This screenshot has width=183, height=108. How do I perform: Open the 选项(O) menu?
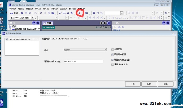(x=63, y=9)
